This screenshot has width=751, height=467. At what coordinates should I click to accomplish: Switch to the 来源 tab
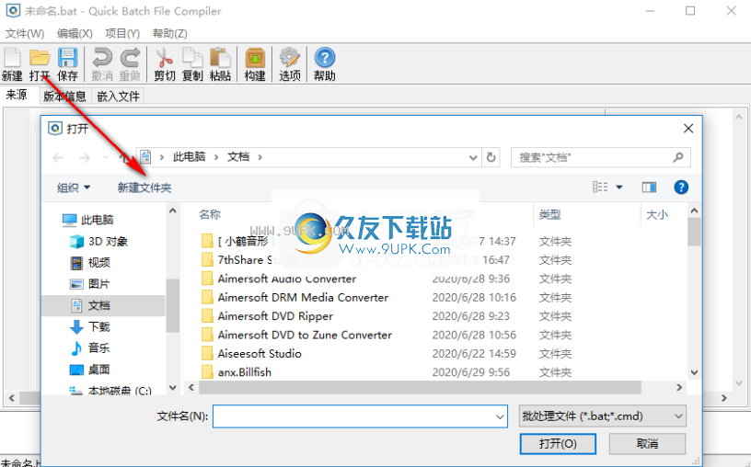[x=17, y=95]
